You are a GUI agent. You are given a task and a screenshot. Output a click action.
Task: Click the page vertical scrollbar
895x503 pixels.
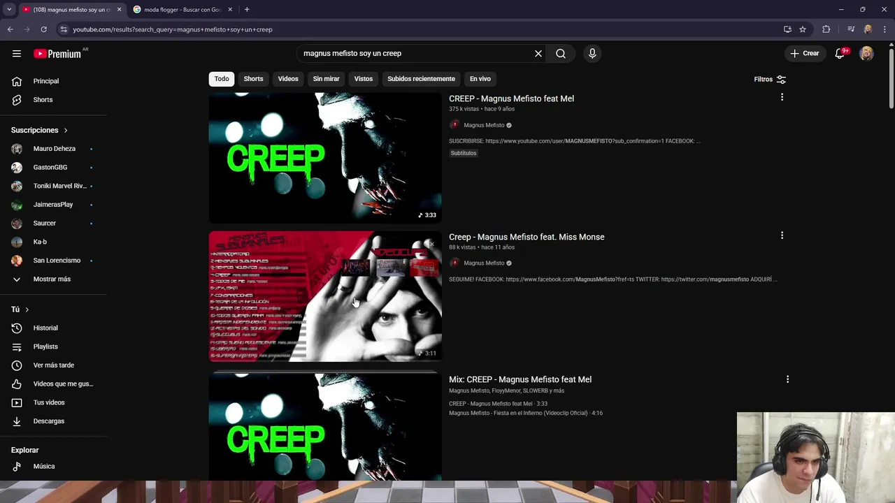892,77
